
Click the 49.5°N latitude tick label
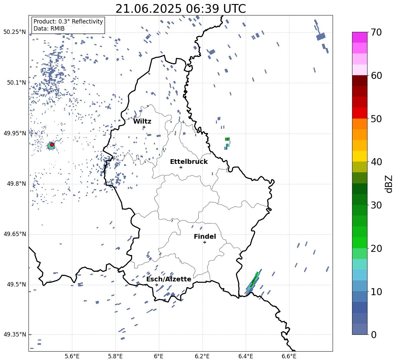[16, 284]
